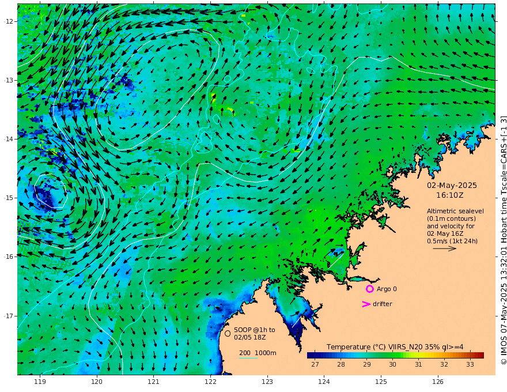Click the time label 16:10Z

point(450,195)
